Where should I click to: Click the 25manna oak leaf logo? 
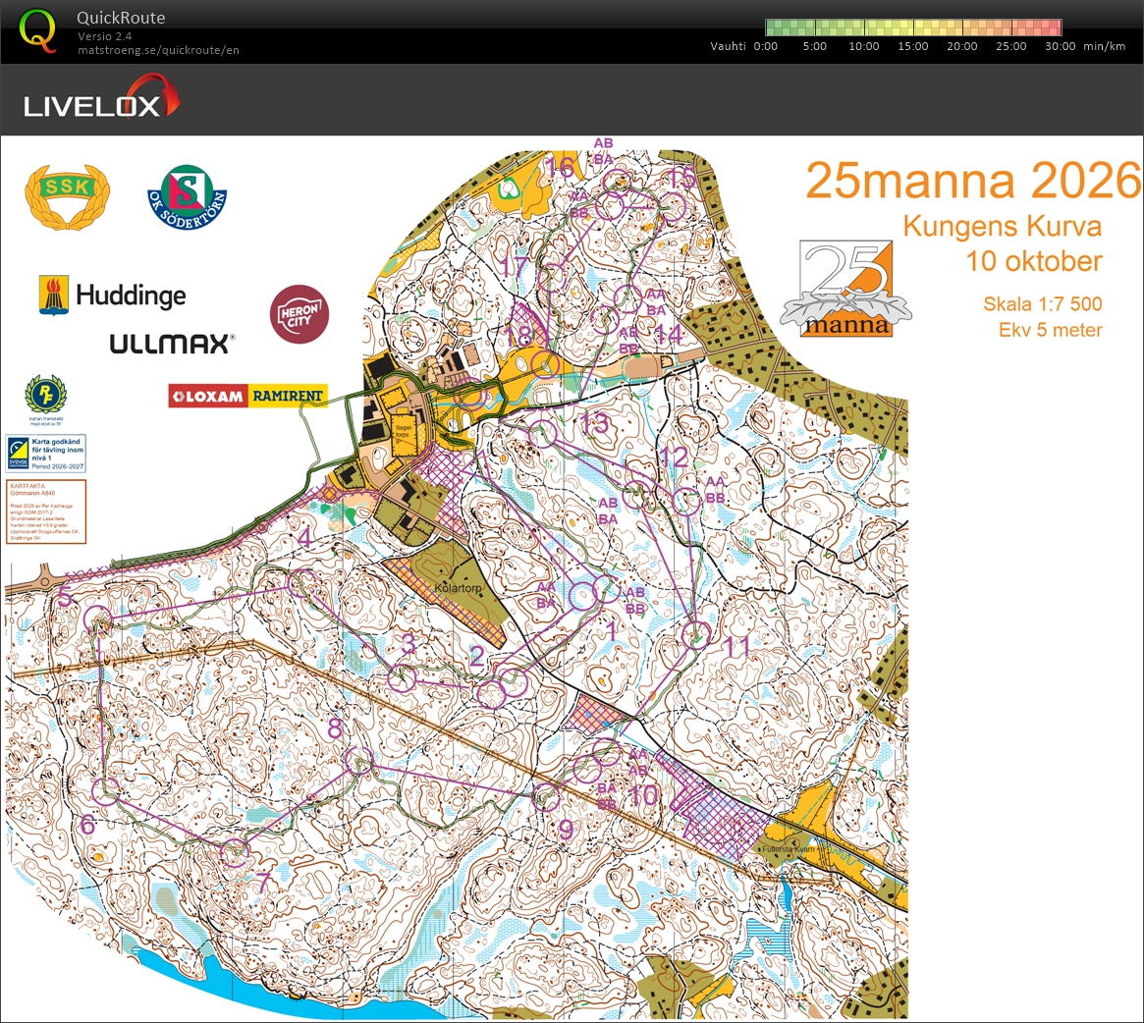pos(846,289)
